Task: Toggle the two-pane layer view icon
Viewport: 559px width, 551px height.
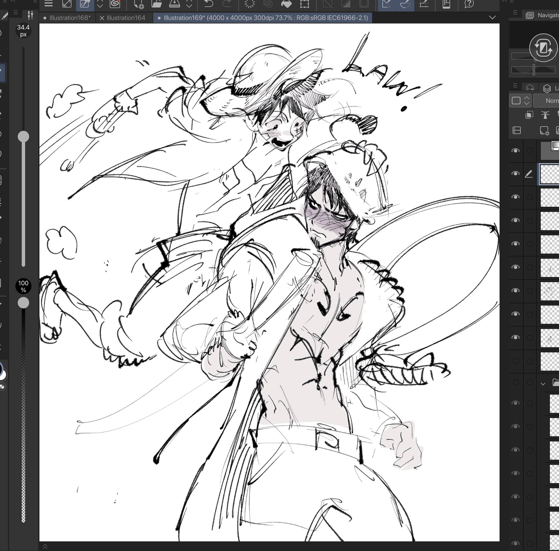Action: pyautogui.click(x=517, y=131)
